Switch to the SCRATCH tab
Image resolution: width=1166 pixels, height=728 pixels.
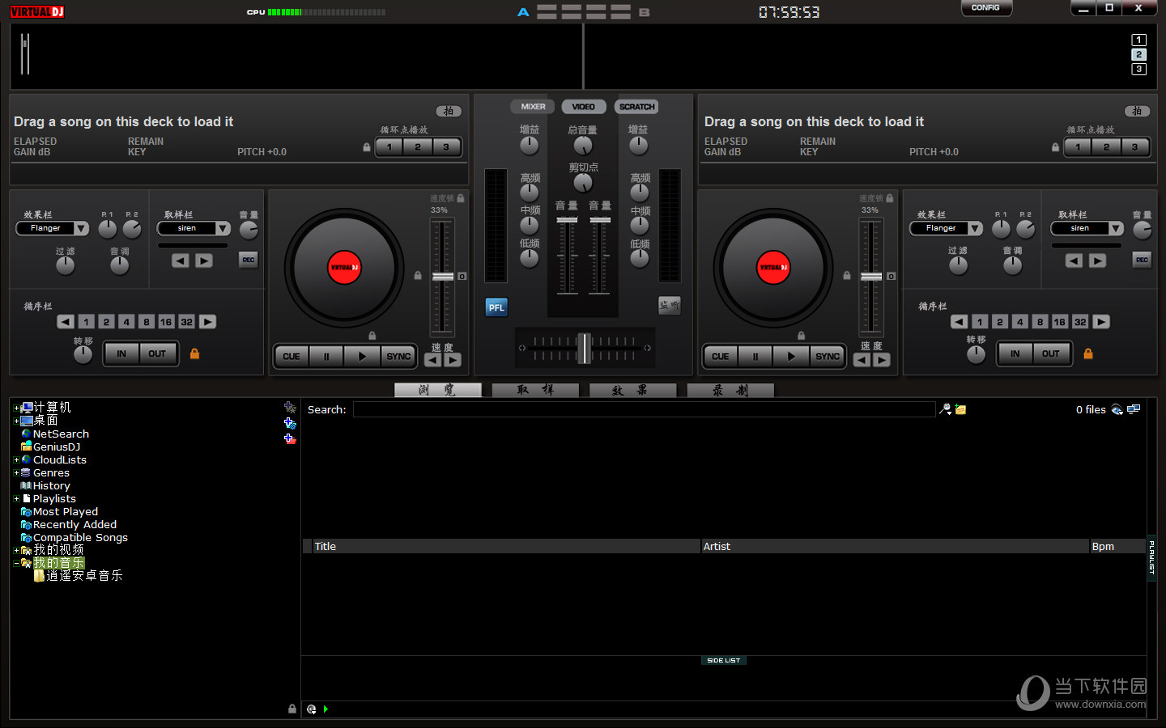(636, 106)
